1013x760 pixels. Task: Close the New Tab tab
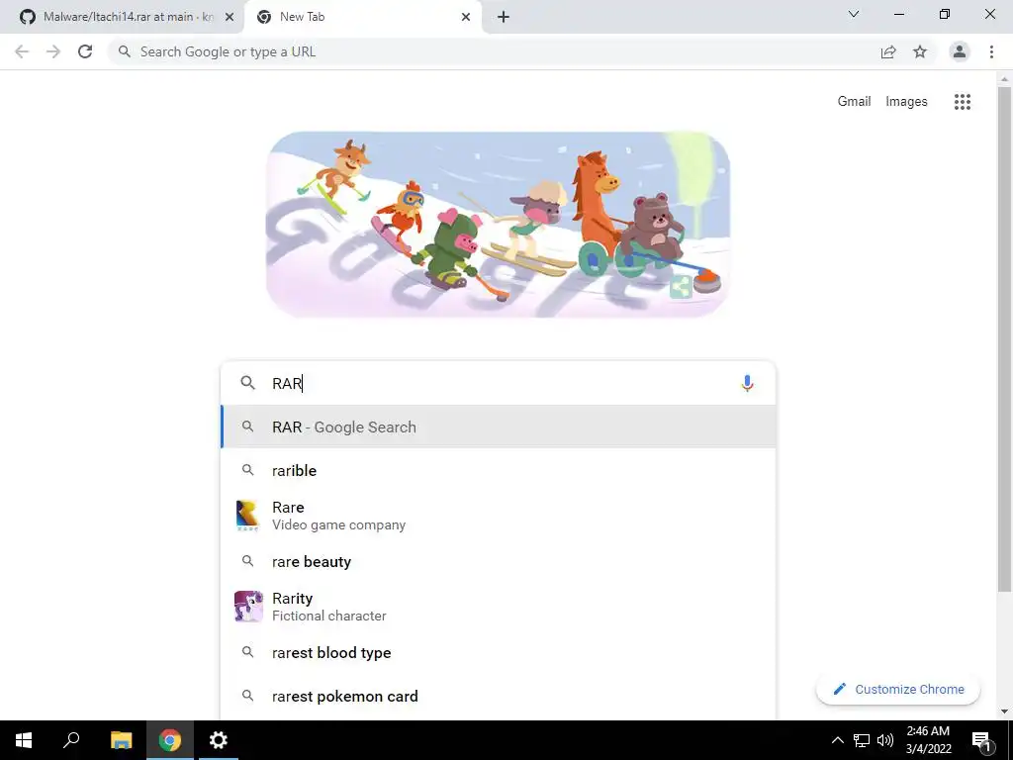pos(466,17)
